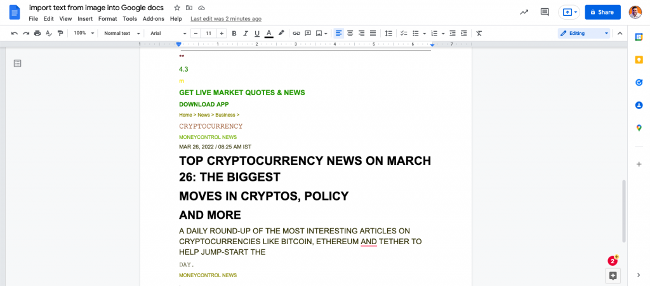Open the Editing mode dropdown
Viewport: 650px width, 286px height.
(584, 33)
